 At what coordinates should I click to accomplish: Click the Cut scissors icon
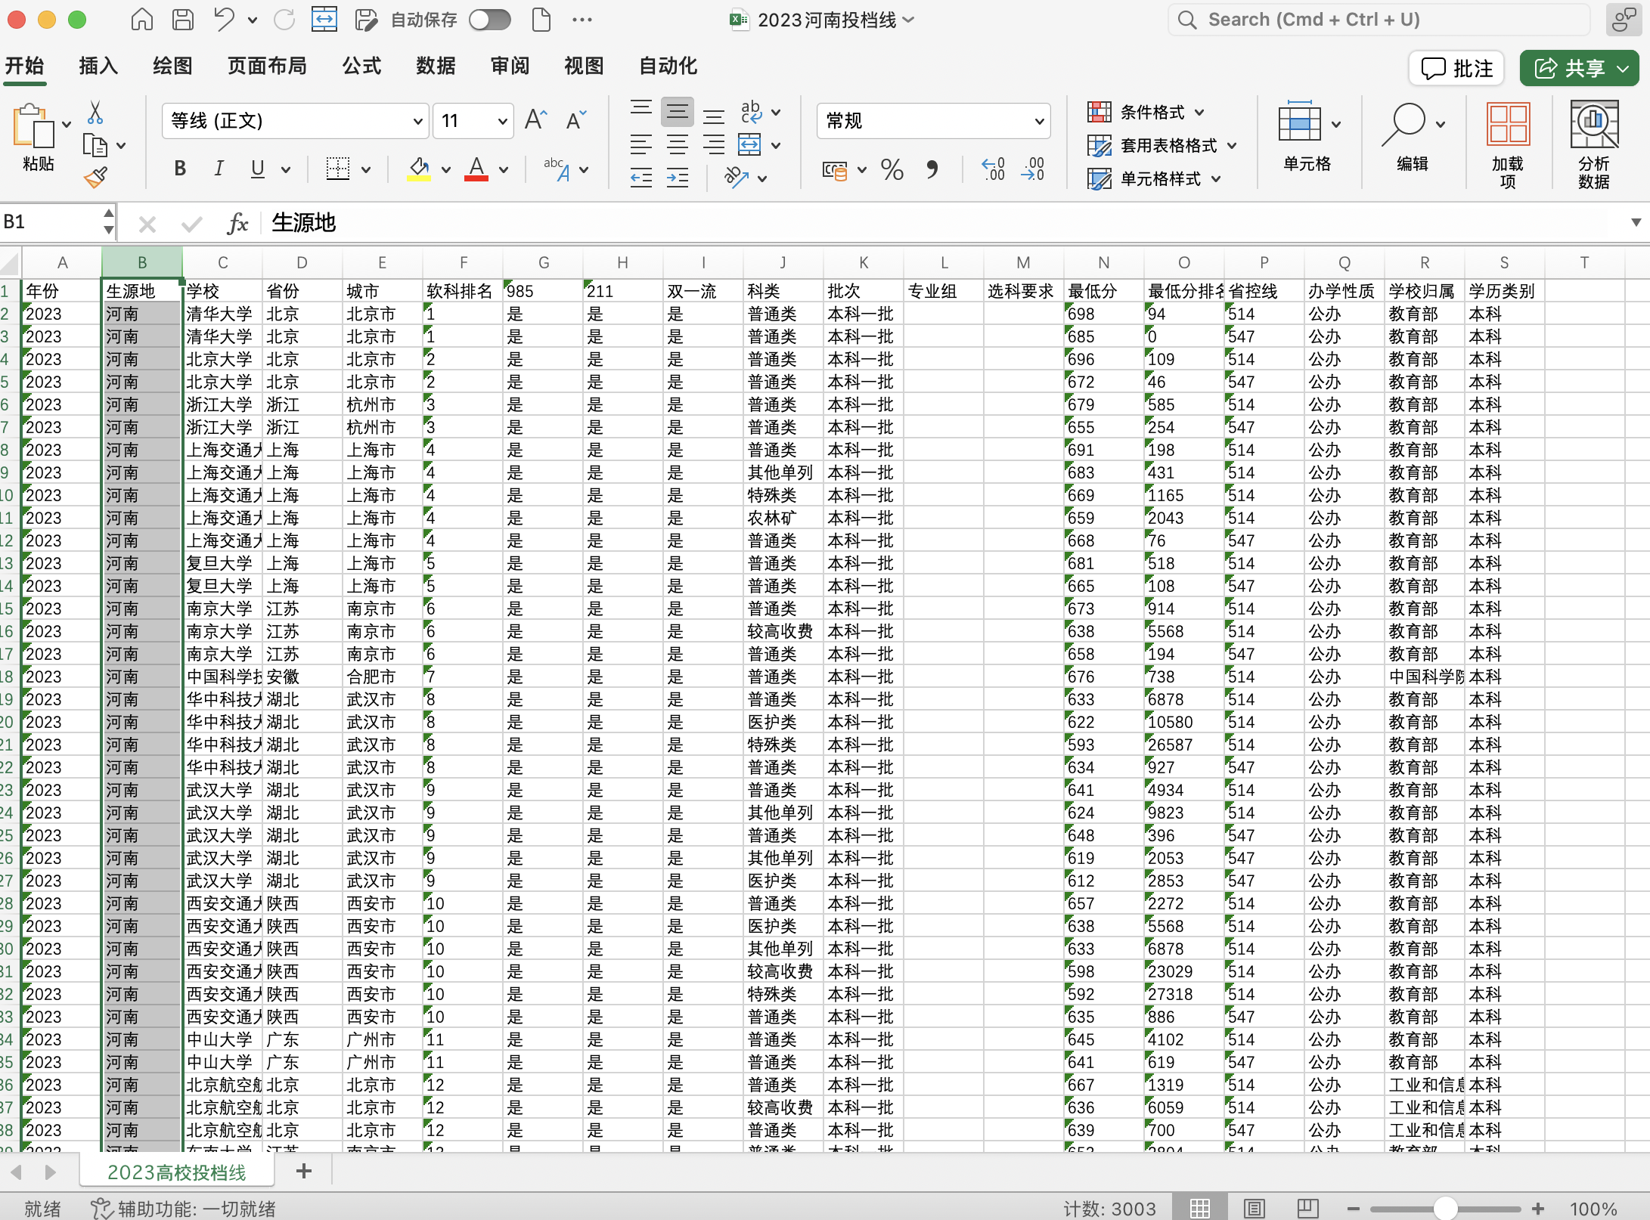pyautogui.click(x=95, y=113)
